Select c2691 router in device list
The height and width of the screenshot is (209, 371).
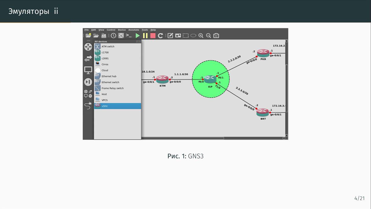tap(117, 58)
